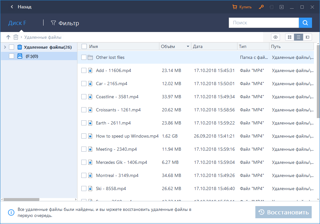Click the (F:)(0) drive icon
The height and width of the screenshot is (224, 320).
pyautogui.click(x=20, y=56)
